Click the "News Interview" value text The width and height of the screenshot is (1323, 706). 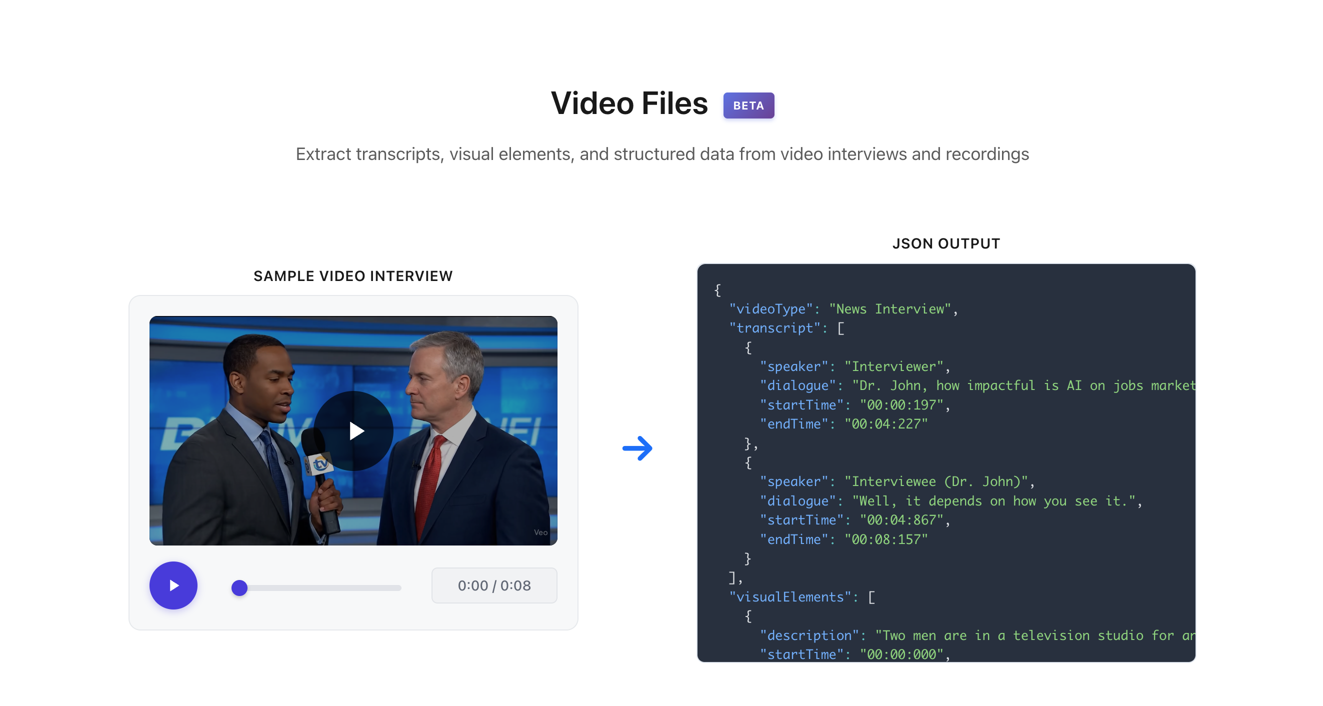889,309
